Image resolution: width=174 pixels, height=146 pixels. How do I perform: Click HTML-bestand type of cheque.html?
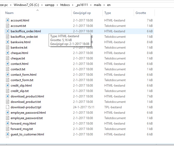click(115, 53)
